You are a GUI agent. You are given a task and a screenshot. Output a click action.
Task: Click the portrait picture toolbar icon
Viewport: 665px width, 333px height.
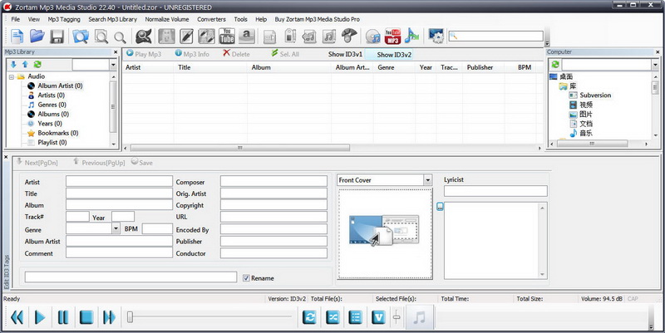[x=167, y=37]
